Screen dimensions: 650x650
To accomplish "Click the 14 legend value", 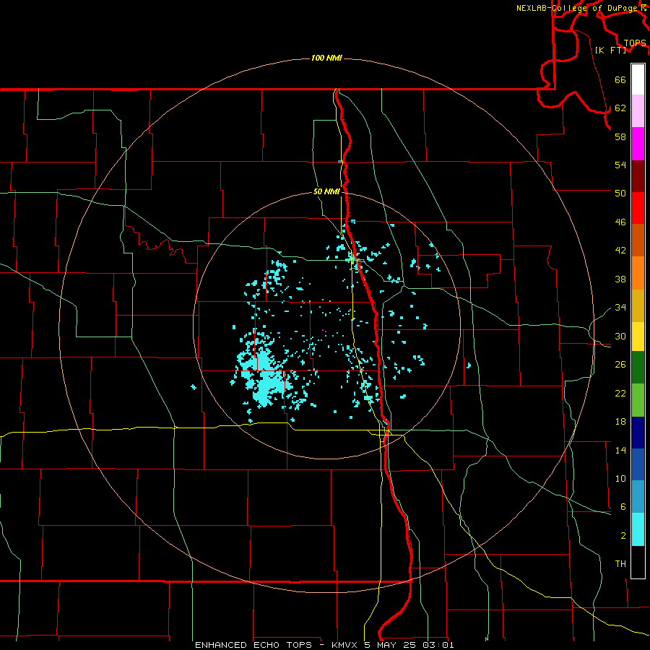I will 620,450.
